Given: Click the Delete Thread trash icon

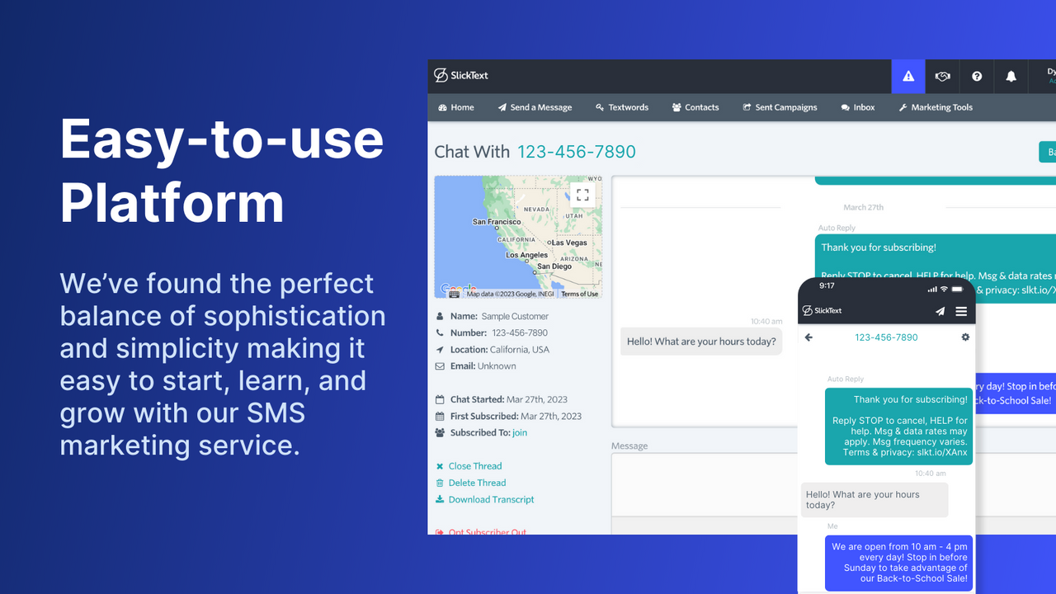Looking at the screenshot, I should tap(440, 483).
